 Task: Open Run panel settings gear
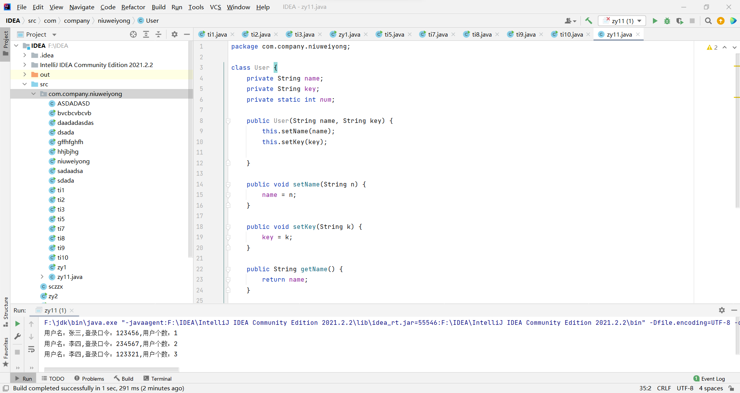pos(722,310)
